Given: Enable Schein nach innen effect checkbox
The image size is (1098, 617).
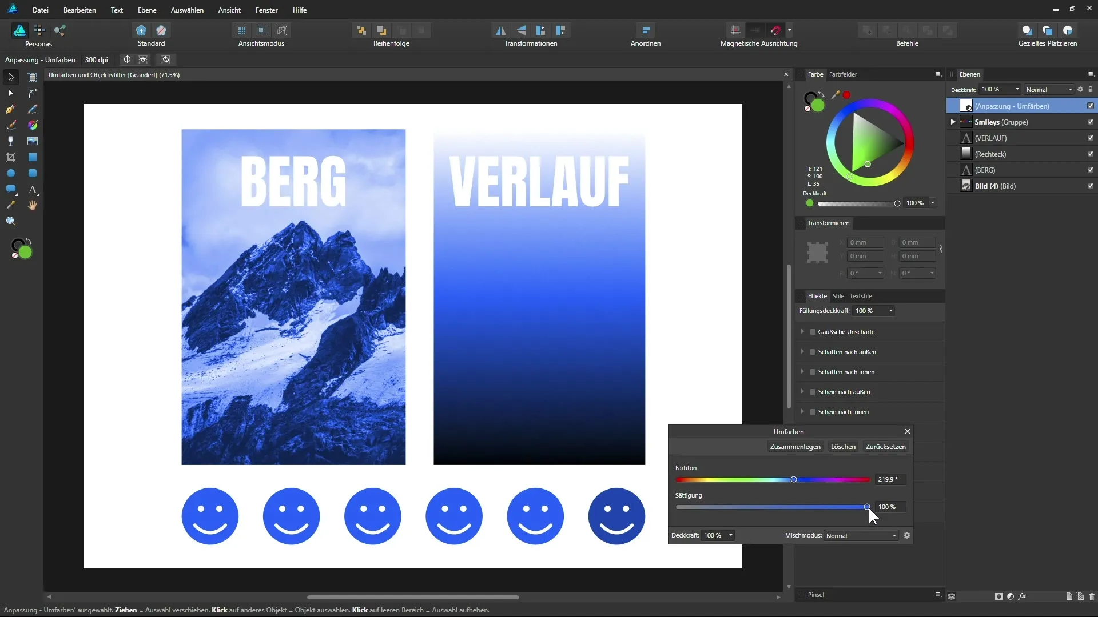Looking at the screenshot, I should tap(812, 412).
